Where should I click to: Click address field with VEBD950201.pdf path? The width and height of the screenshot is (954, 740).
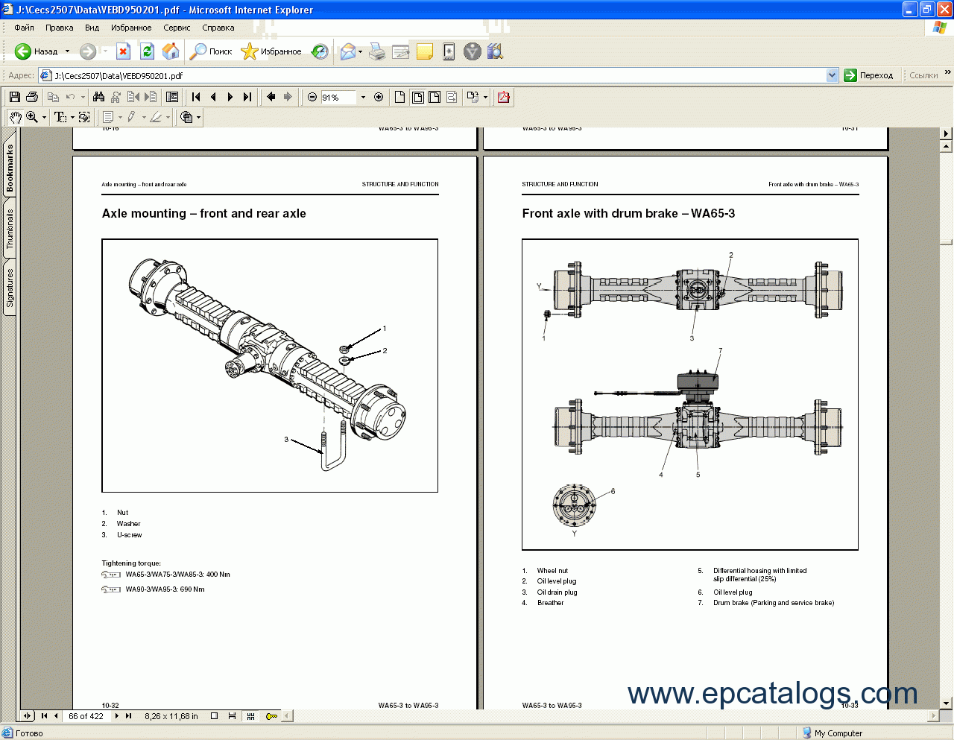pos(439,75)
